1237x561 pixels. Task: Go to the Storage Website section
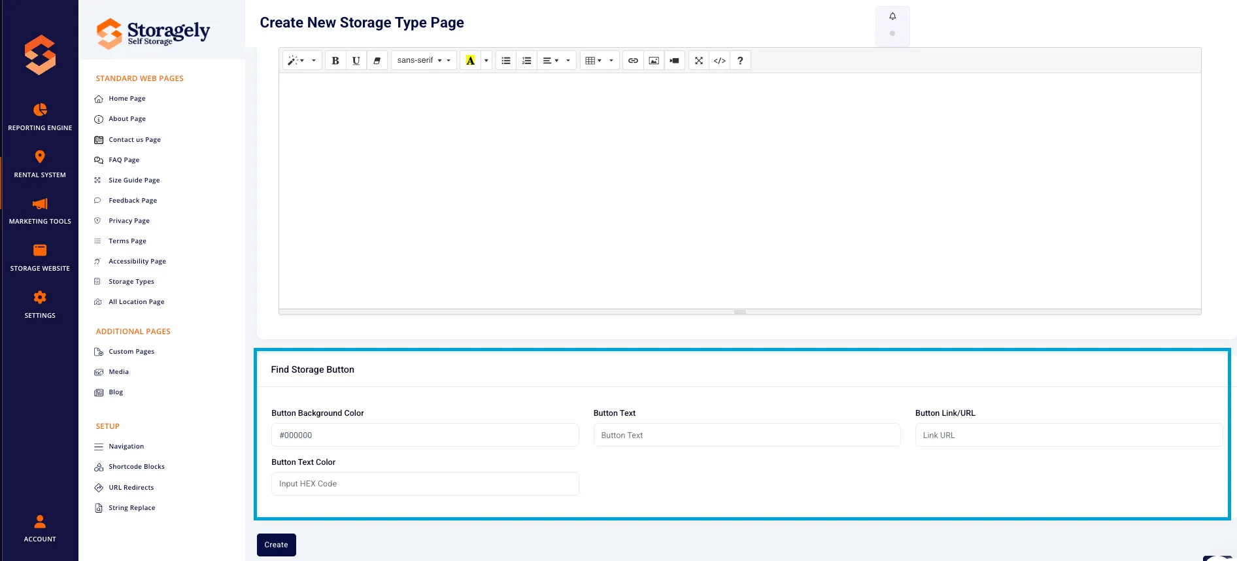tap(40, 258)
